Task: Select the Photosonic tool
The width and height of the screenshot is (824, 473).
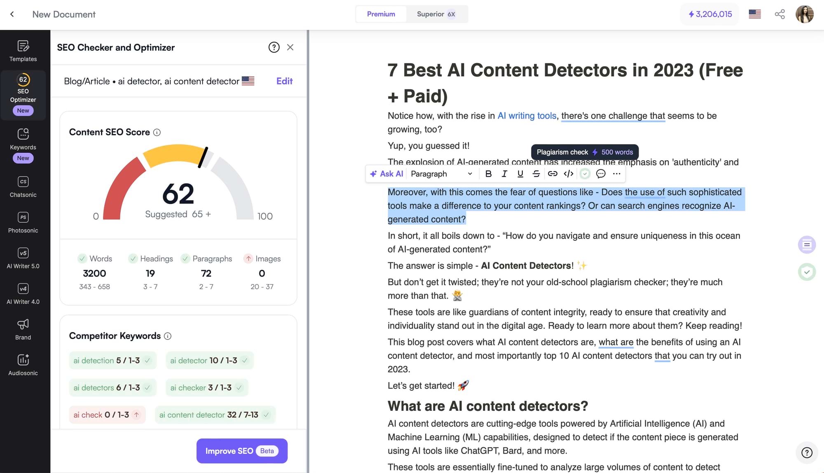Action: [x=23, y=222]
